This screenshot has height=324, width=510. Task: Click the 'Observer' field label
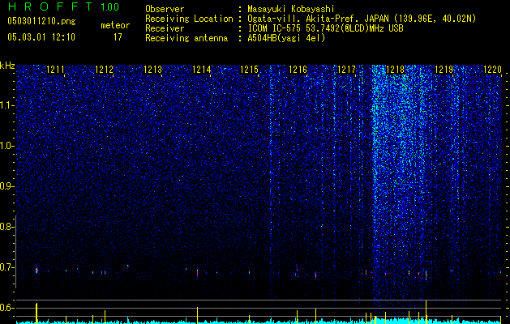coord(165,9)
